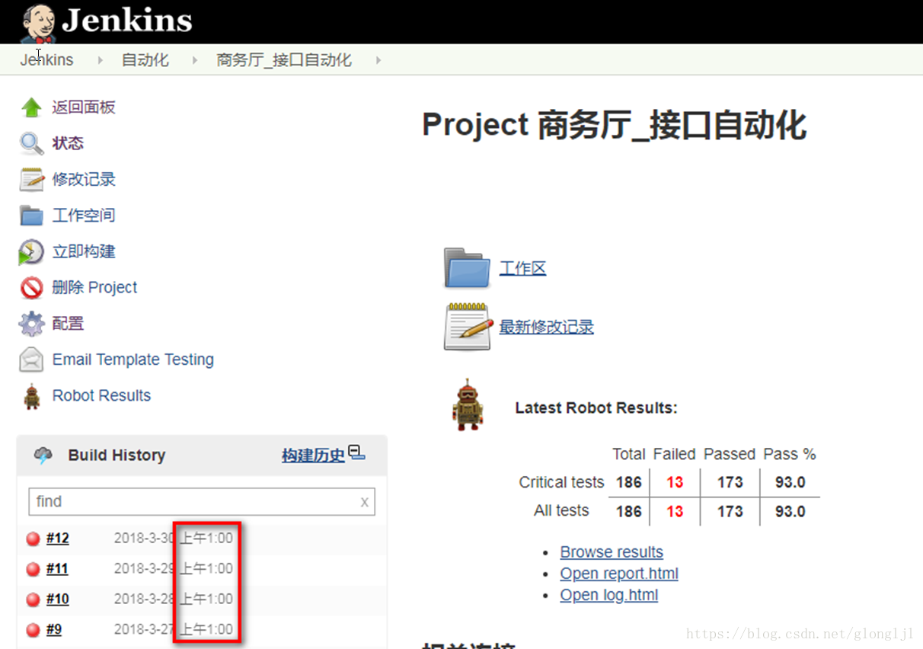923x649 pixels.
Task: Open the 工作区 link
Action: (x=522, y=268)
